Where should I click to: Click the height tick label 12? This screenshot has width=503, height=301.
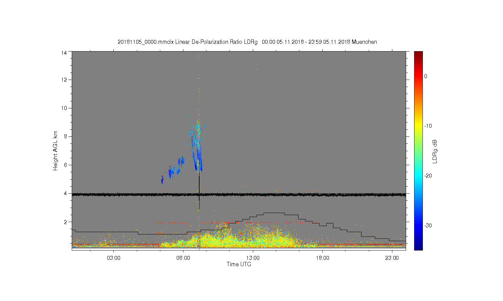tap(64, 80)
